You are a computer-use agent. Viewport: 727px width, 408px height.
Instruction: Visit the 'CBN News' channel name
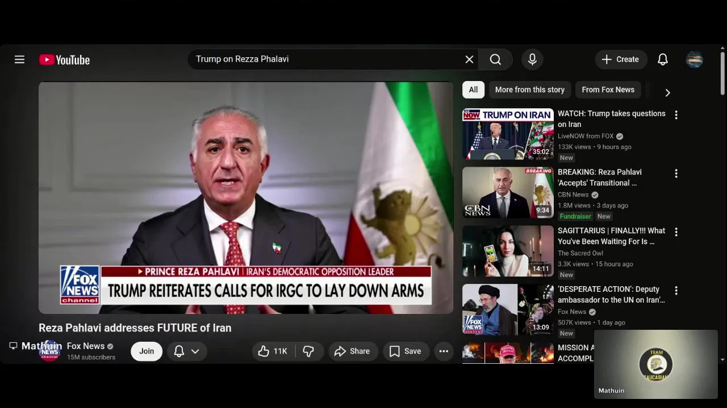(573, 195)
